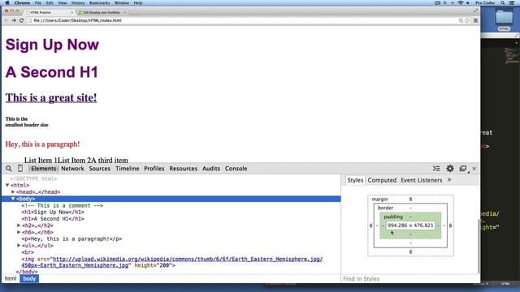Screen dimensions: 520x292
Task: Reload the page in Chrome
Action: (x=22, y=20)
